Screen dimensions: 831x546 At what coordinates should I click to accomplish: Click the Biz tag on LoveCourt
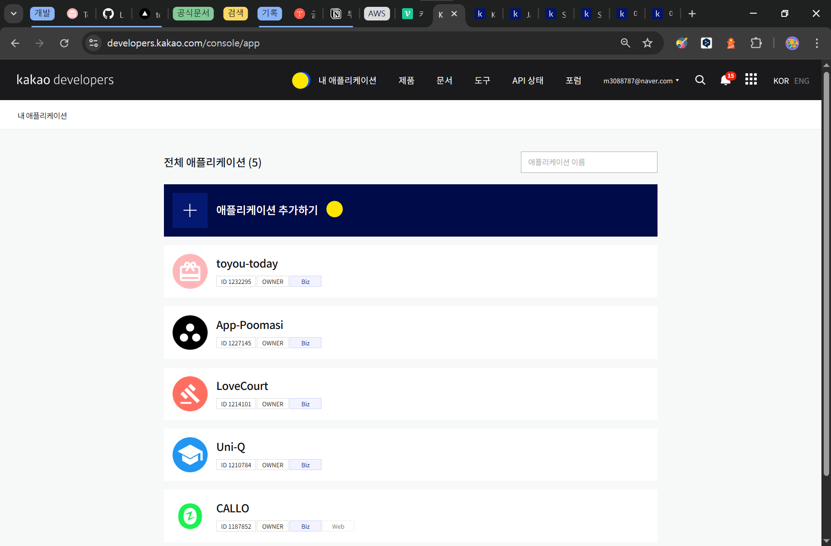[x=306, y=404]
